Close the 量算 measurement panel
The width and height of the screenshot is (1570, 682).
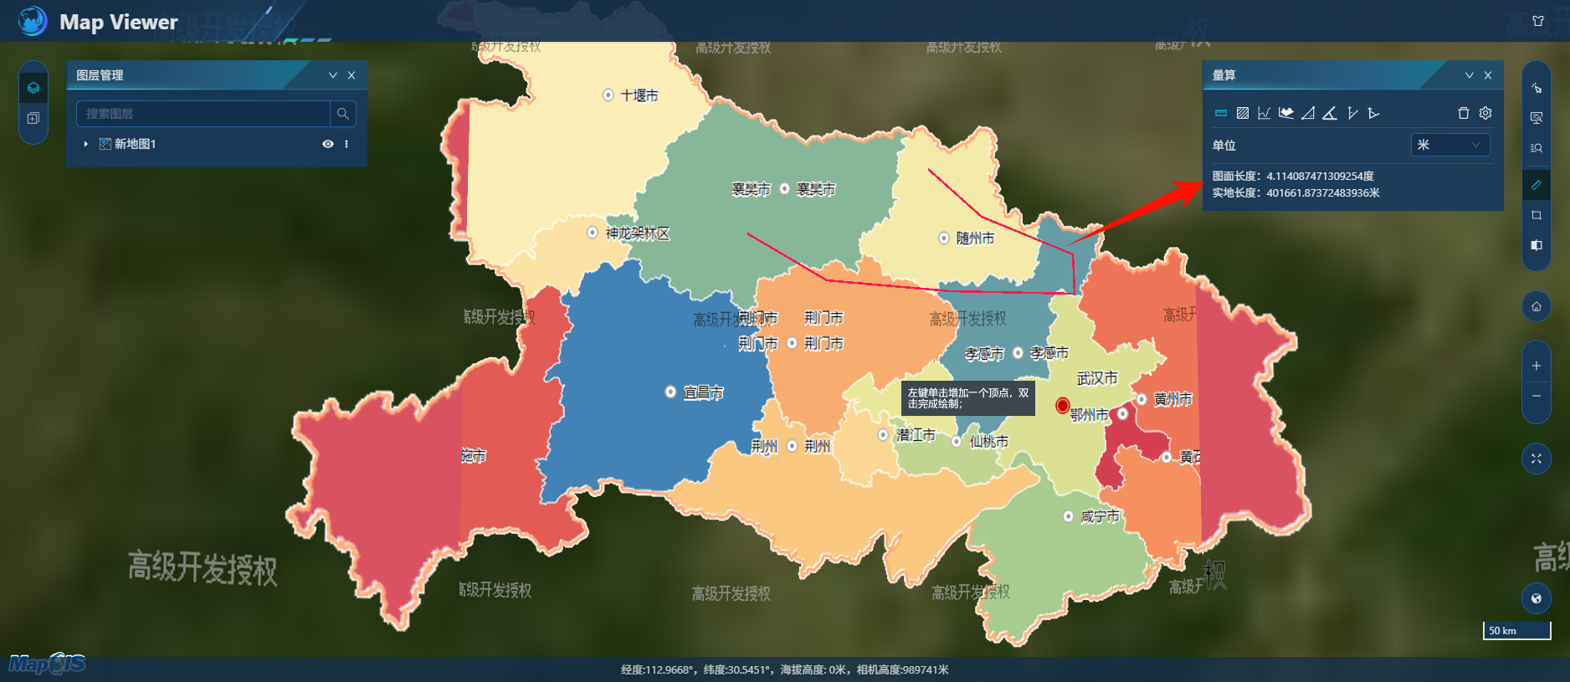point(1488,75)
